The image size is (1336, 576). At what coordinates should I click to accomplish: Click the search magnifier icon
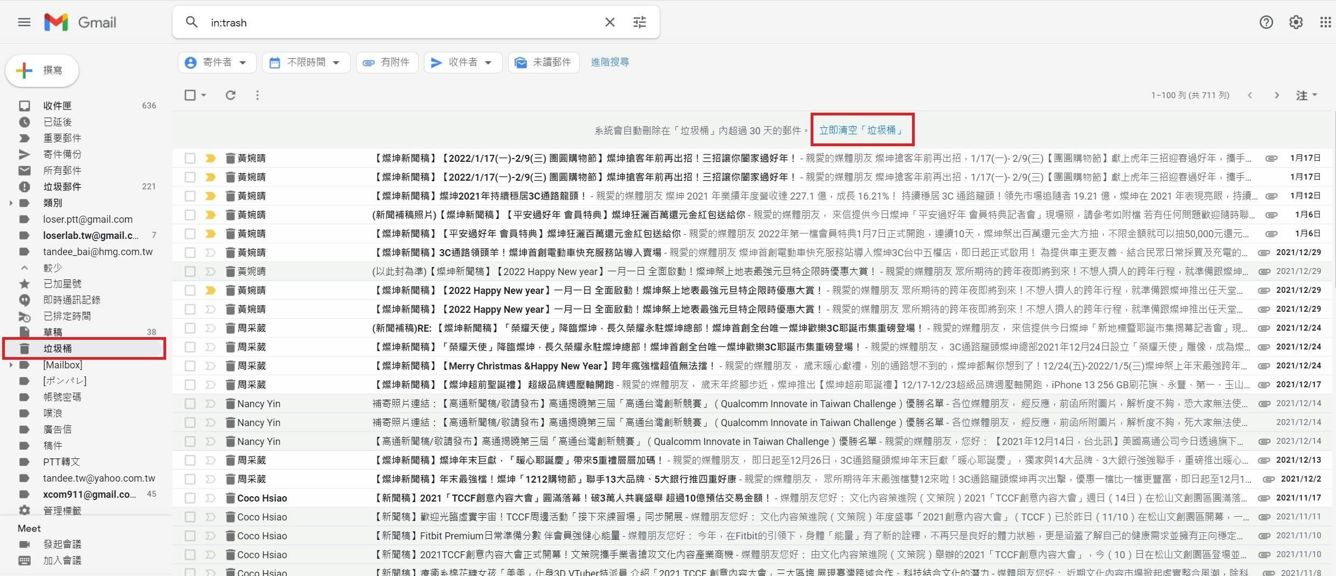[x=191, y=22]
